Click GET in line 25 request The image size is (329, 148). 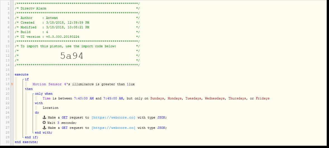[65, 117]
